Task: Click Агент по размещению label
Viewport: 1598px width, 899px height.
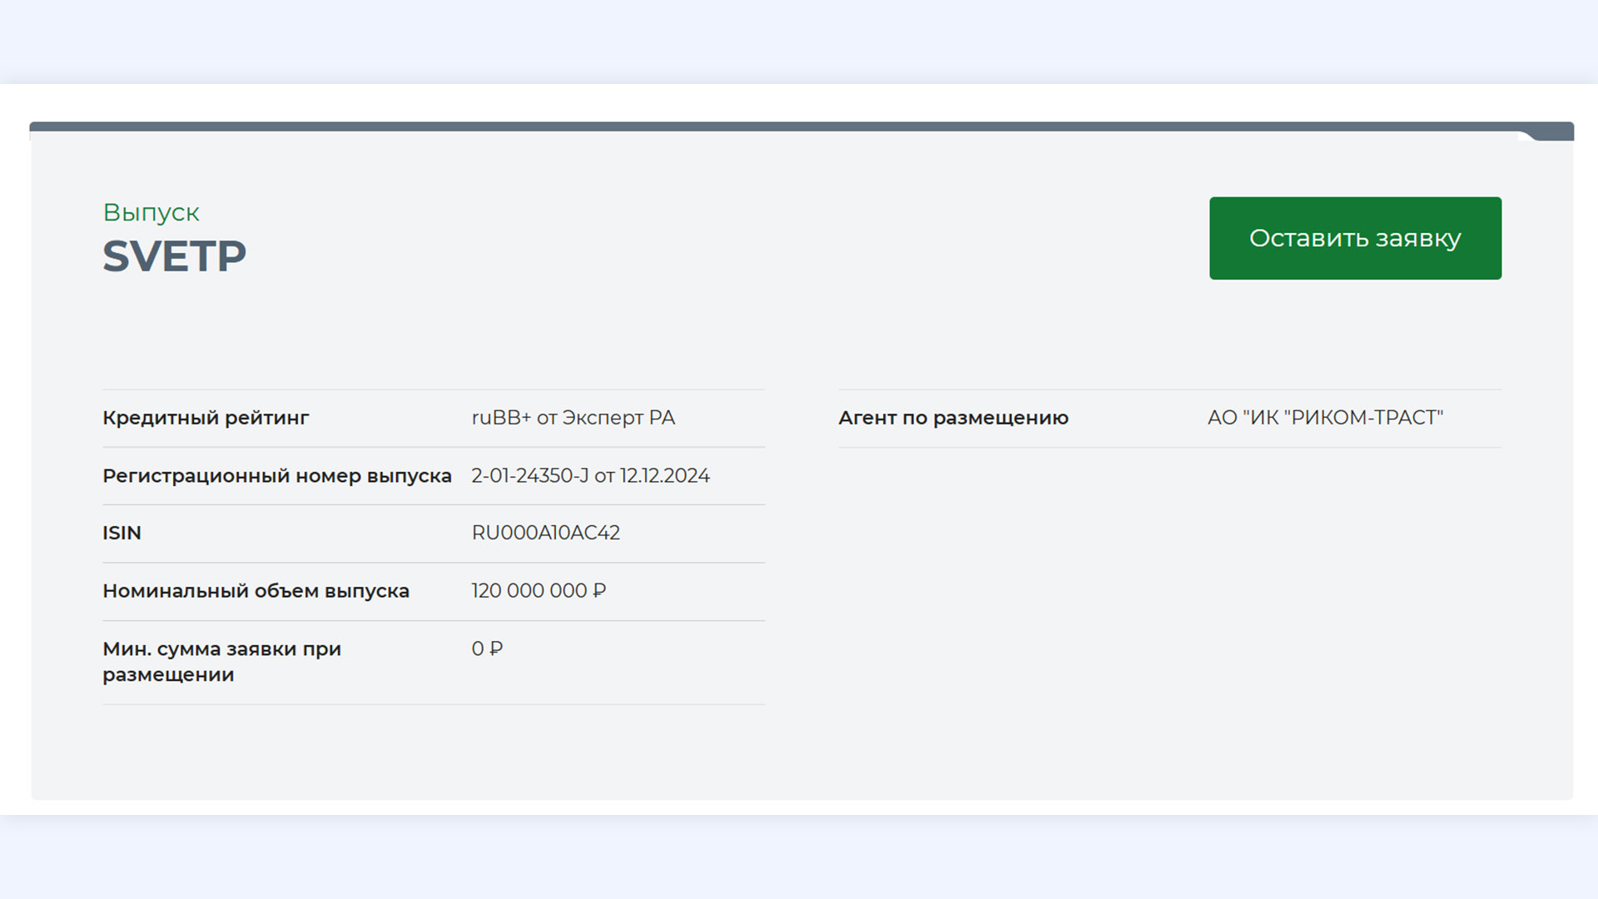Action: pos(953,418)
